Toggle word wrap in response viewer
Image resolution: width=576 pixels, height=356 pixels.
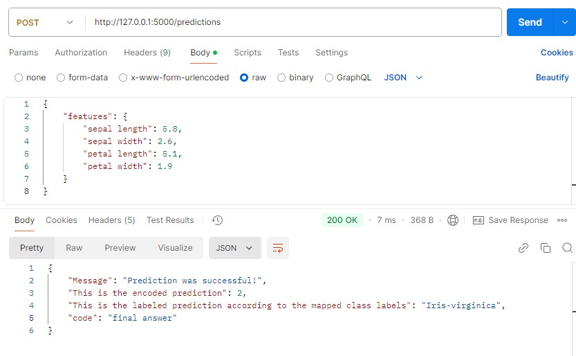278,248
